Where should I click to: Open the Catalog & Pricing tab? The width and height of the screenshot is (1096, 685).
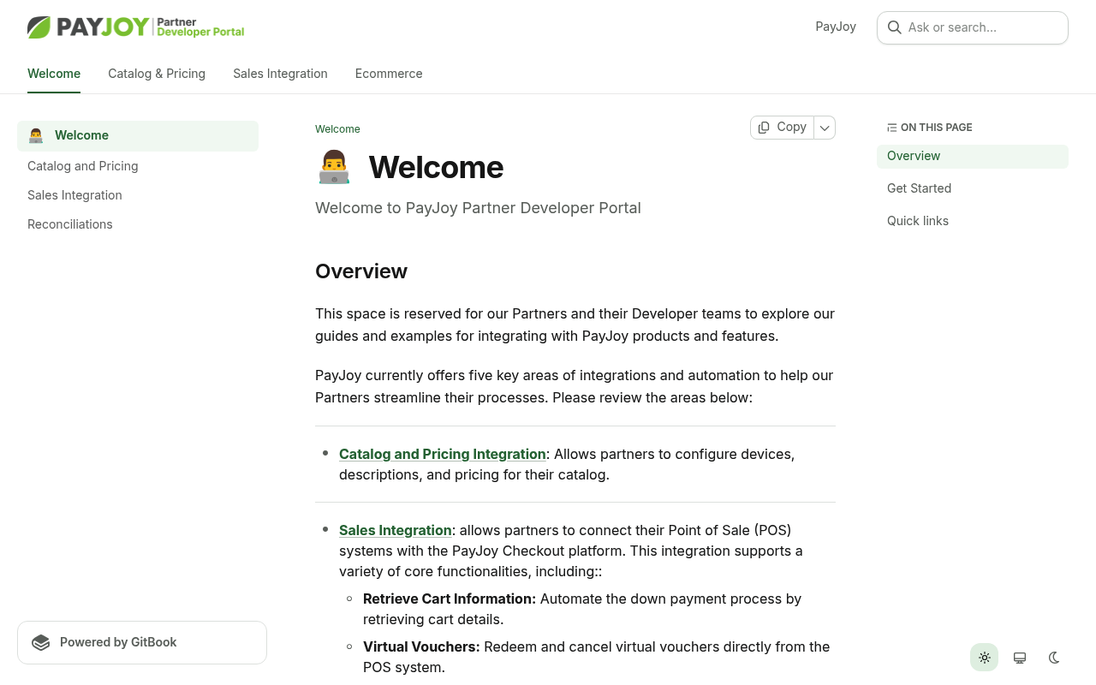(x=157, y=74)
